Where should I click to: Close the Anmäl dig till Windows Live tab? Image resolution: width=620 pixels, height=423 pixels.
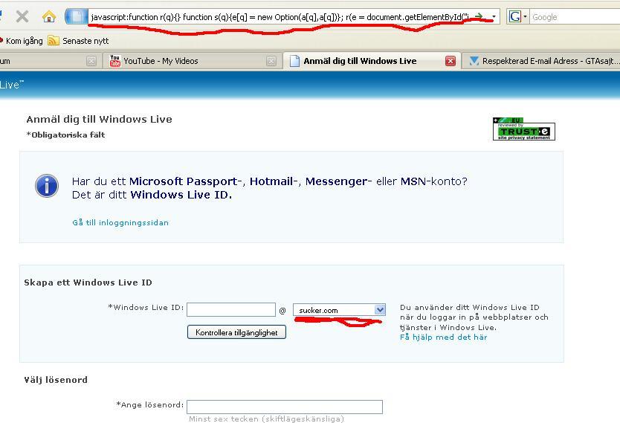pyautogui.click(x=450, y=61)
